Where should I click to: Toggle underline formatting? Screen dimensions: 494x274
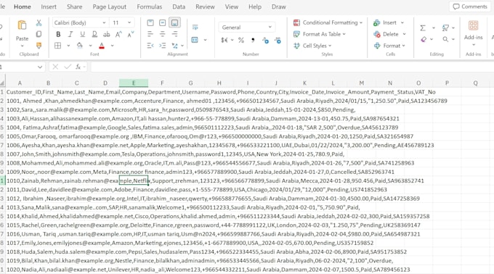(x=82, y=34)
